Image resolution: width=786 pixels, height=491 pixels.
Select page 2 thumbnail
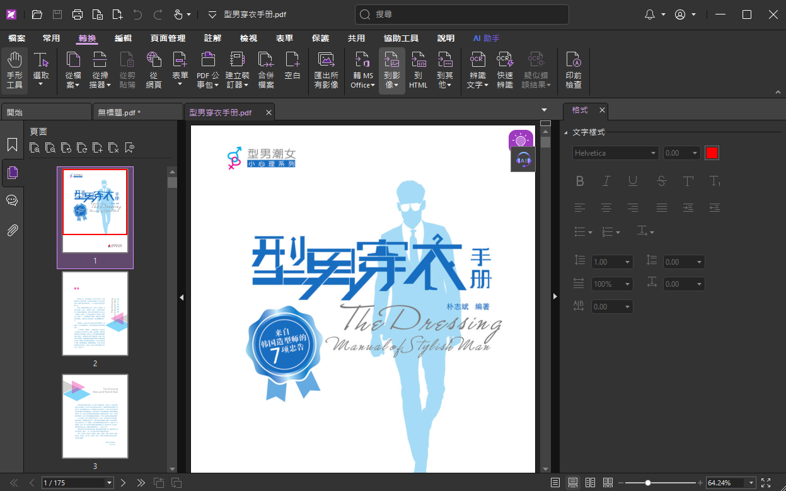pyautogui.click(x=95, y=313)
